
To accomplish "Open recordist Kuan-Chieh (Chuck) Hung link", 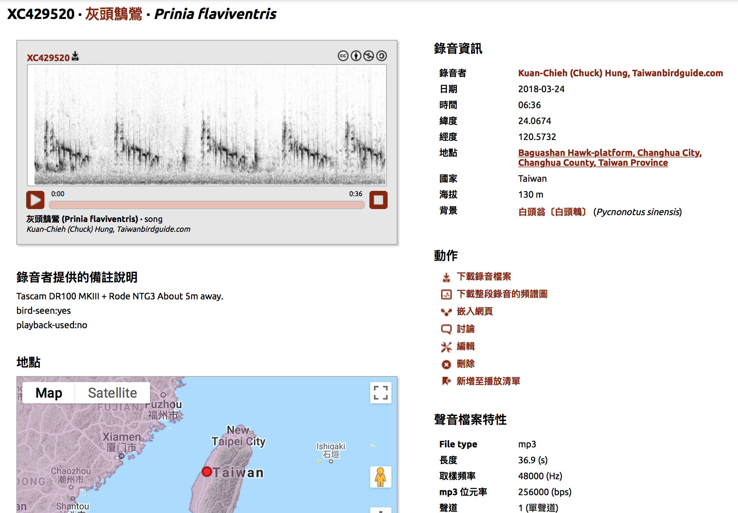I will [x=620, y=73].
